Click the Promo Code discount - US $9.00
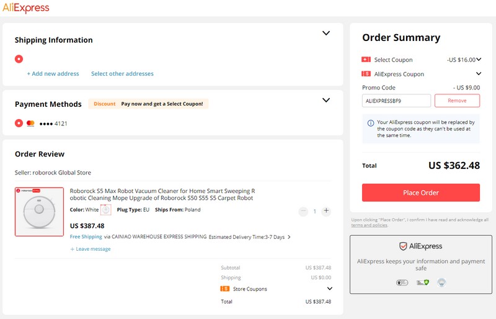496x319 pixels. pos(467,88)
